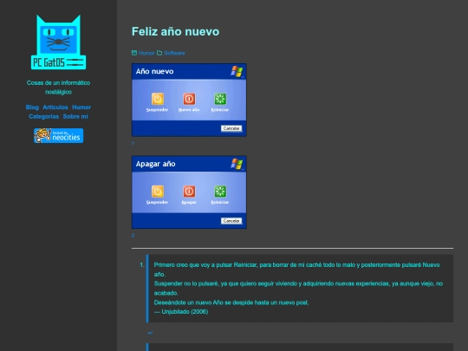Click the footnote return arrow

click(150, 333)
